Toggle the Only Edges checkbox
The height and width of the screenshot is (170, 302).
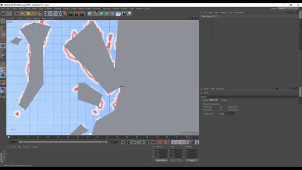point(220,110)
